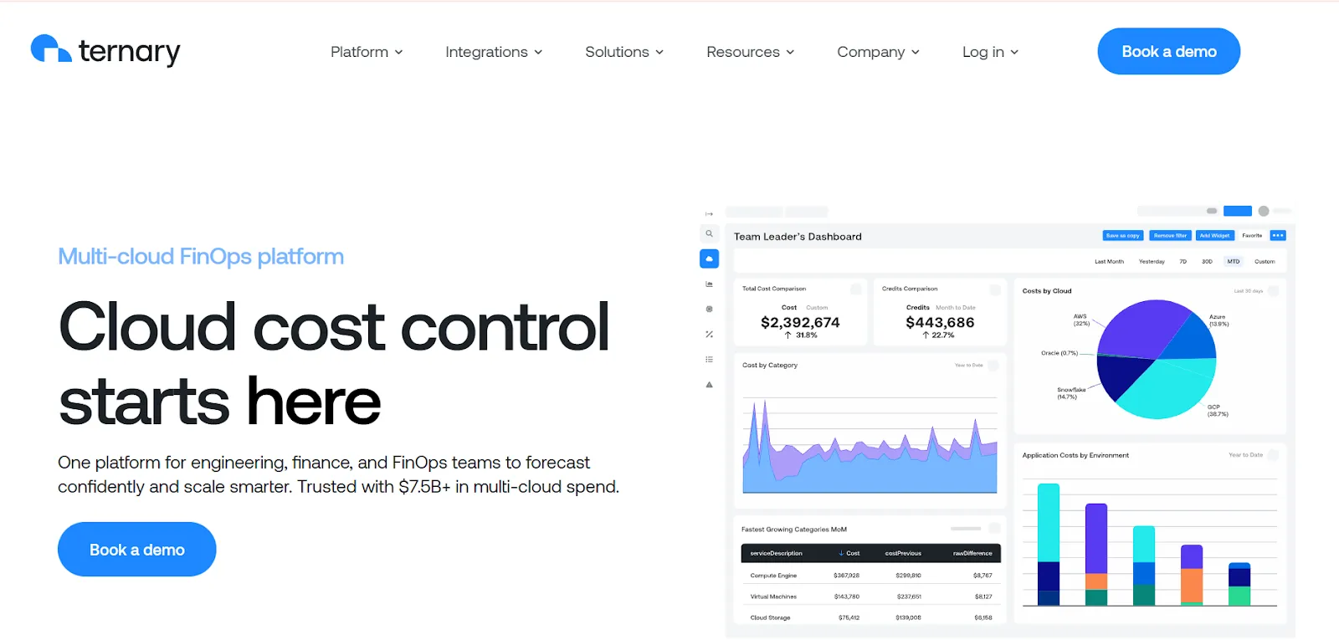
Task: Select the blue cloud icon in sidebar
Action: (x=709, y=259)
